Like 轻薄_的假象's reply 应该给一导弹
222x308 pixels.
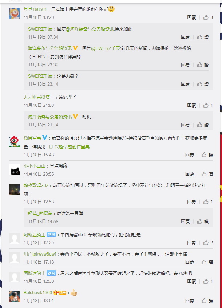point(203,222)
